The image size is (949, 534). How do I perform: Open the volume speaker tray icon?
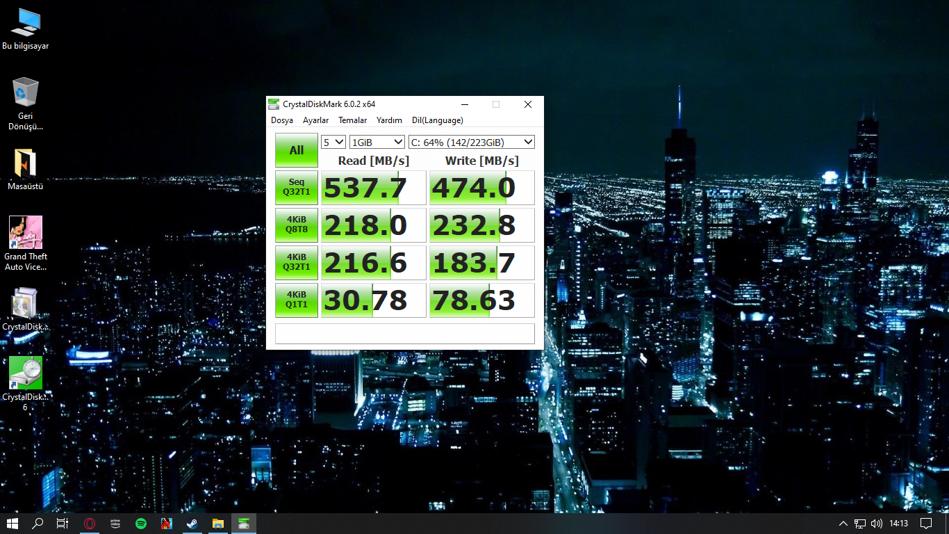tap(876, 524)
